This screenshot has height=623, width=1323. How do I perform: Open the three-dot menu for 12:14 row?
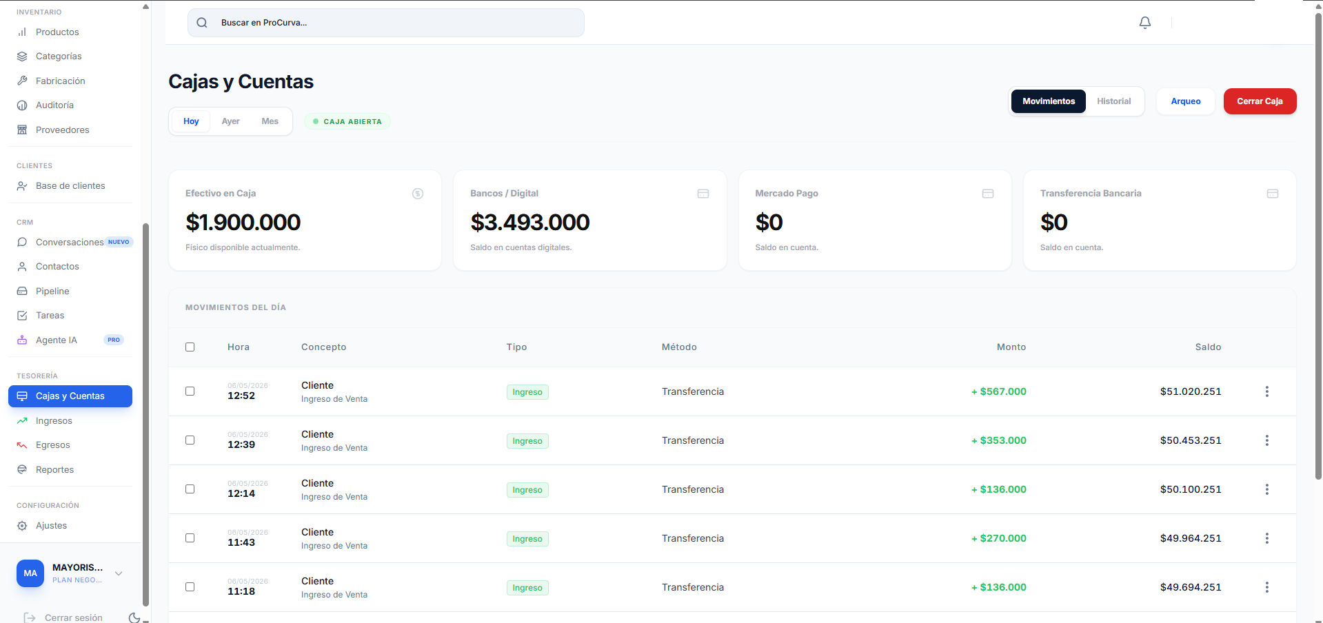click(x=1266, y=489)
